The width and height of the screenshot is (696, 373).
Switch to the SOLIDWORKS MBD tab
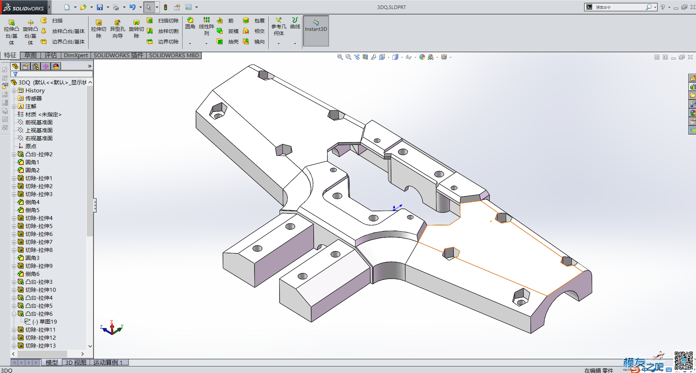(174, 55)
